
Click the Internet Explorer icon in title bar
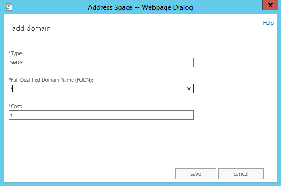(8, 7)
